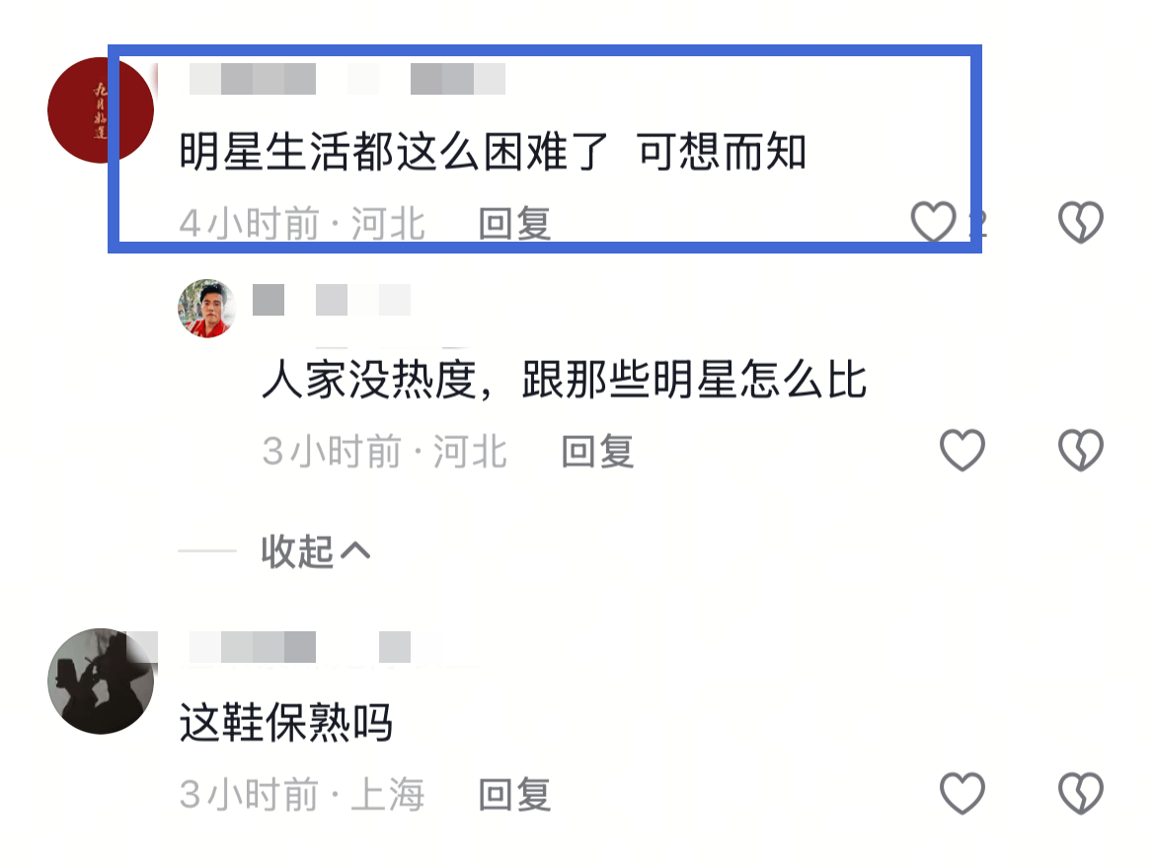
Task: Like the reply 人家没热度，跟那些明星怎么比
Action: tap(962, 450)
